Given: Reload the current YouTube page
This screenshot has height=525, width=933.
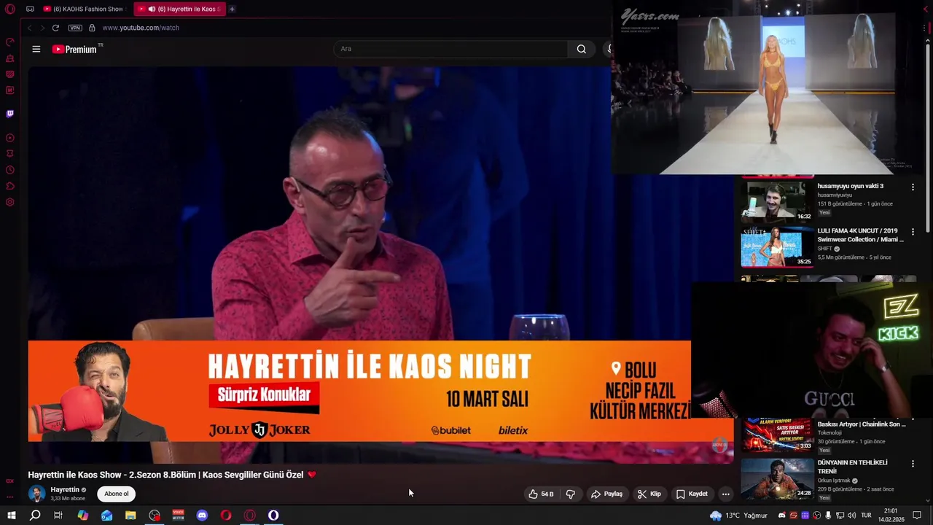Looking at the screenshot, I should 55,28.
